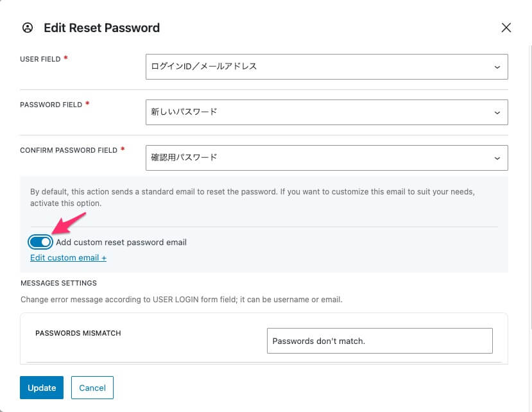Screen dimensions: 532x412
Task: Close the Edit Reset Password dialog
Action: [x=506, y=28]
